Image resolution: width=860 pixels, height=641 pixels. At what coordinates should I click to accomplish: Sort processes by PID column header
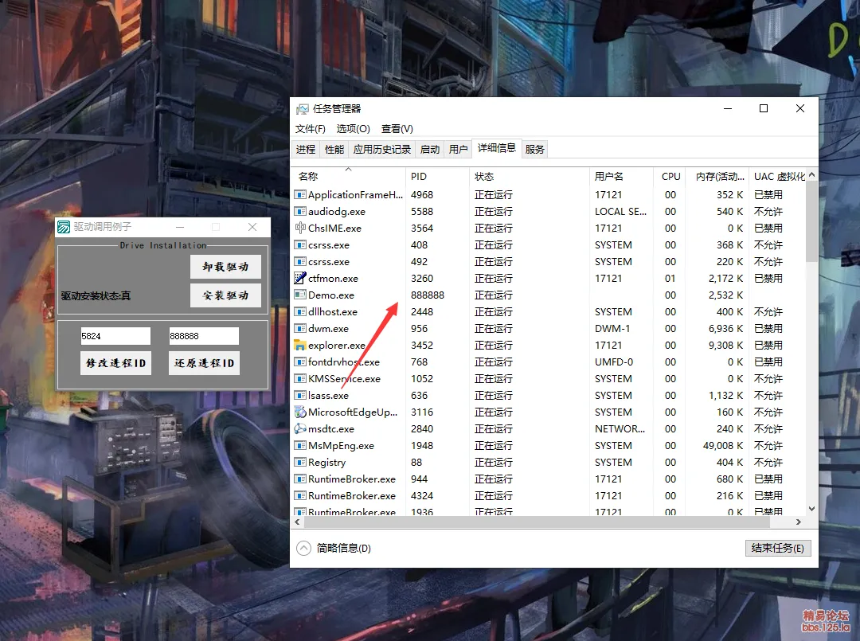pos(419,177)
